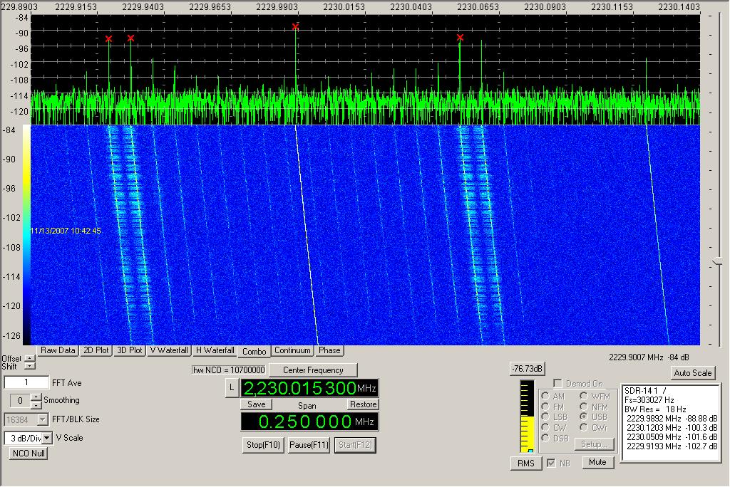This screenshot has height=487, width=730.
Task: Click the Offset up arrow
Action: (29, 358)
